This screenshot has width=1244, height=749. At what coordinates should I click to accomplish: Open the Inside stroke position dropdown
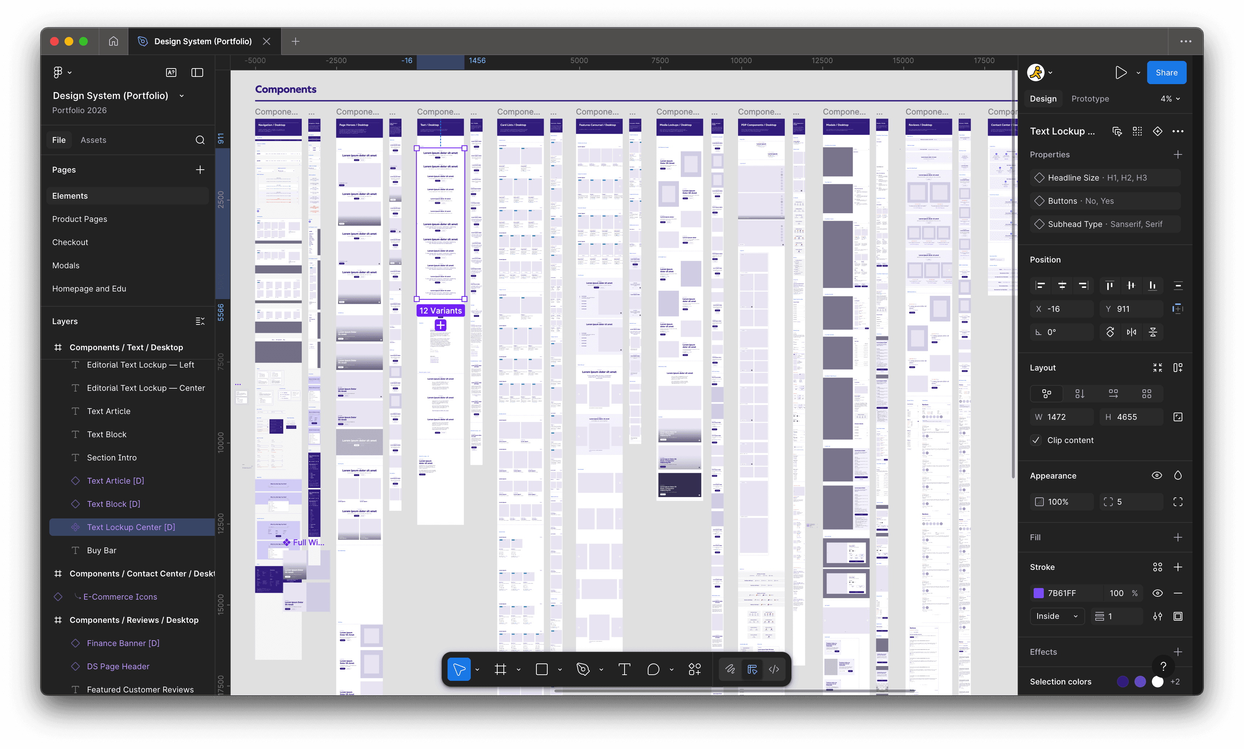point(1057,616)
